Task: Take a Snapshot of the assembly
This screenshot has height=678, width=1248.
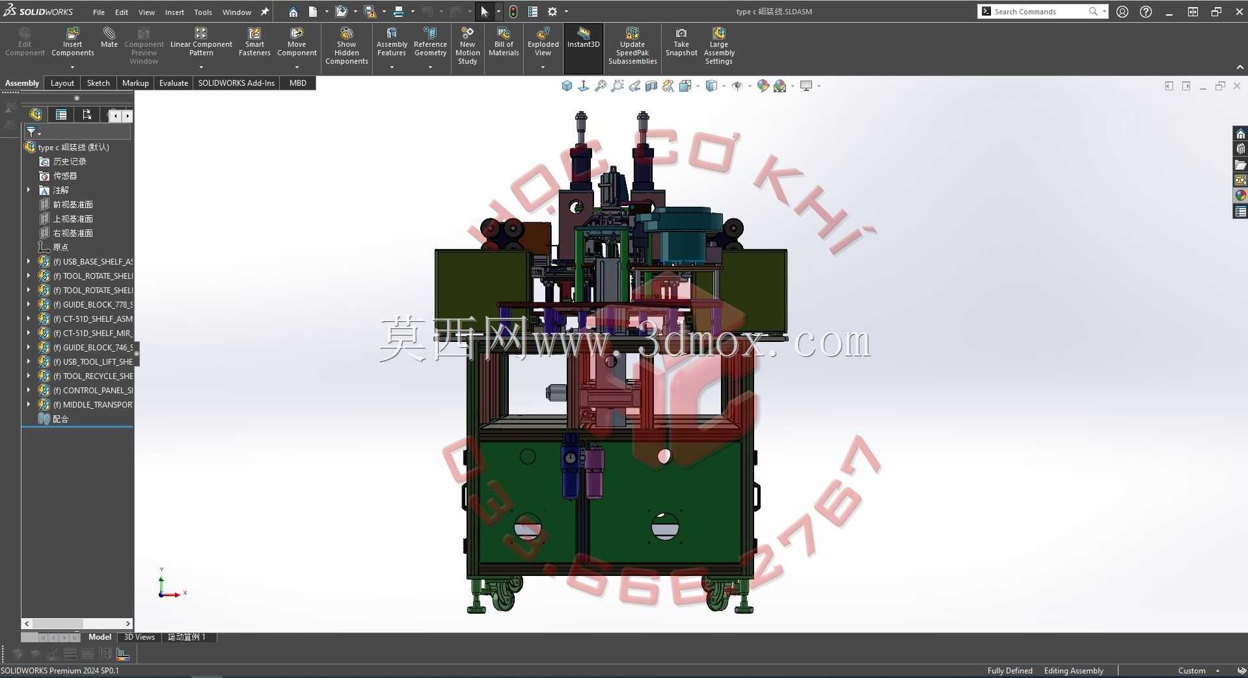Action: click(681, 42)
